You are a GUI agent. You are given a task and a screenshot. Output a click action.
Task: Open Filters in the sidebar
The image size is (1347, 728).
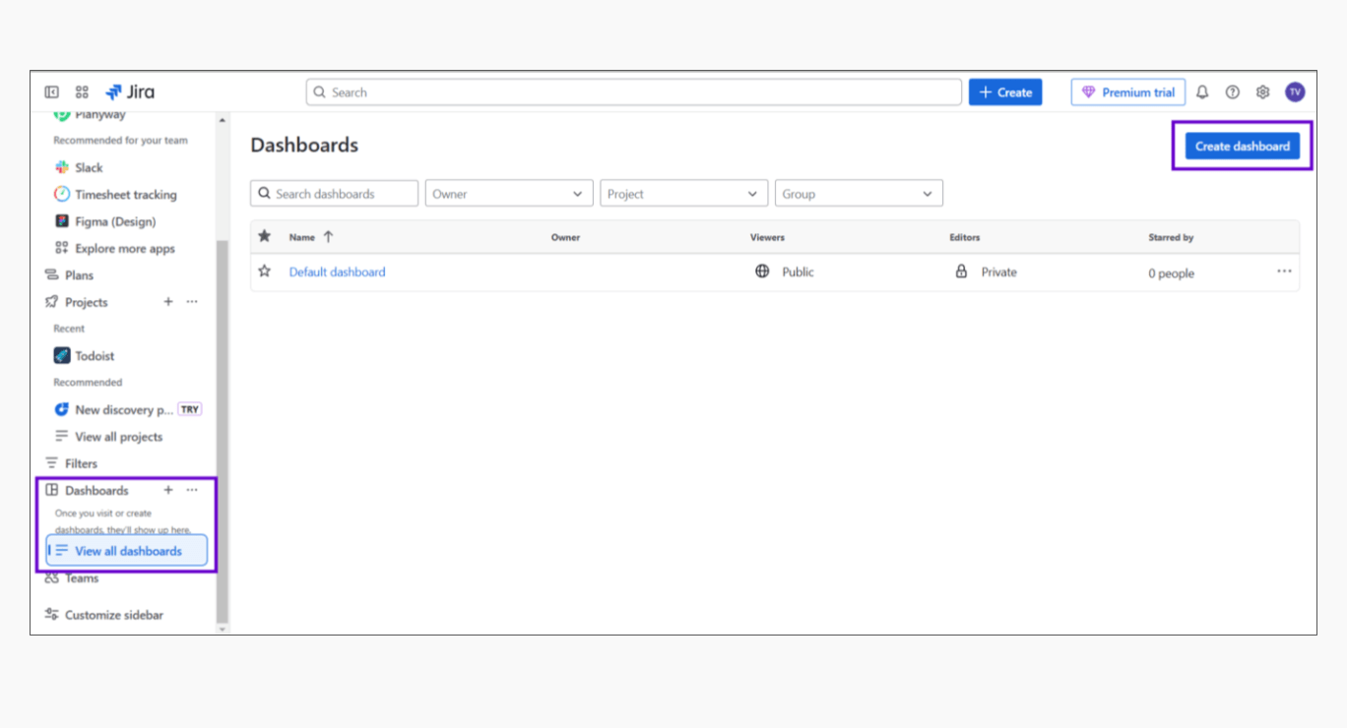[81, 463]
